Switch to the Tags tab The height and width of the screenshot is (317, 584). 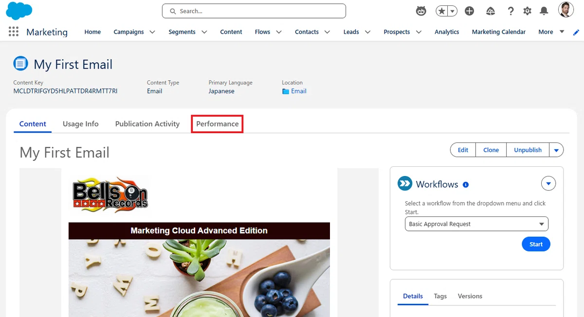coord(440,296)
